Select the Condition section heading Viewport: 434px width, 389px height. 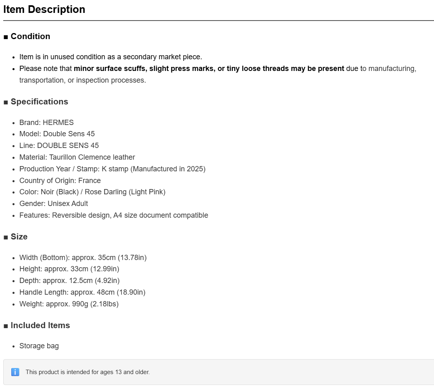tap(30, 36)
